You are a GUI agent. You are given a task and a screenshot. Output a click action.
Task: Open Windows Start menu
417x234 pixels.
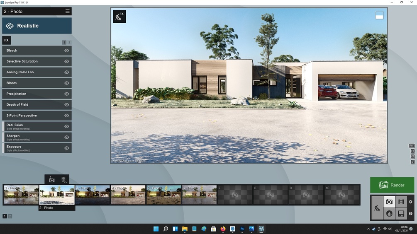click(x=156, y=229)
